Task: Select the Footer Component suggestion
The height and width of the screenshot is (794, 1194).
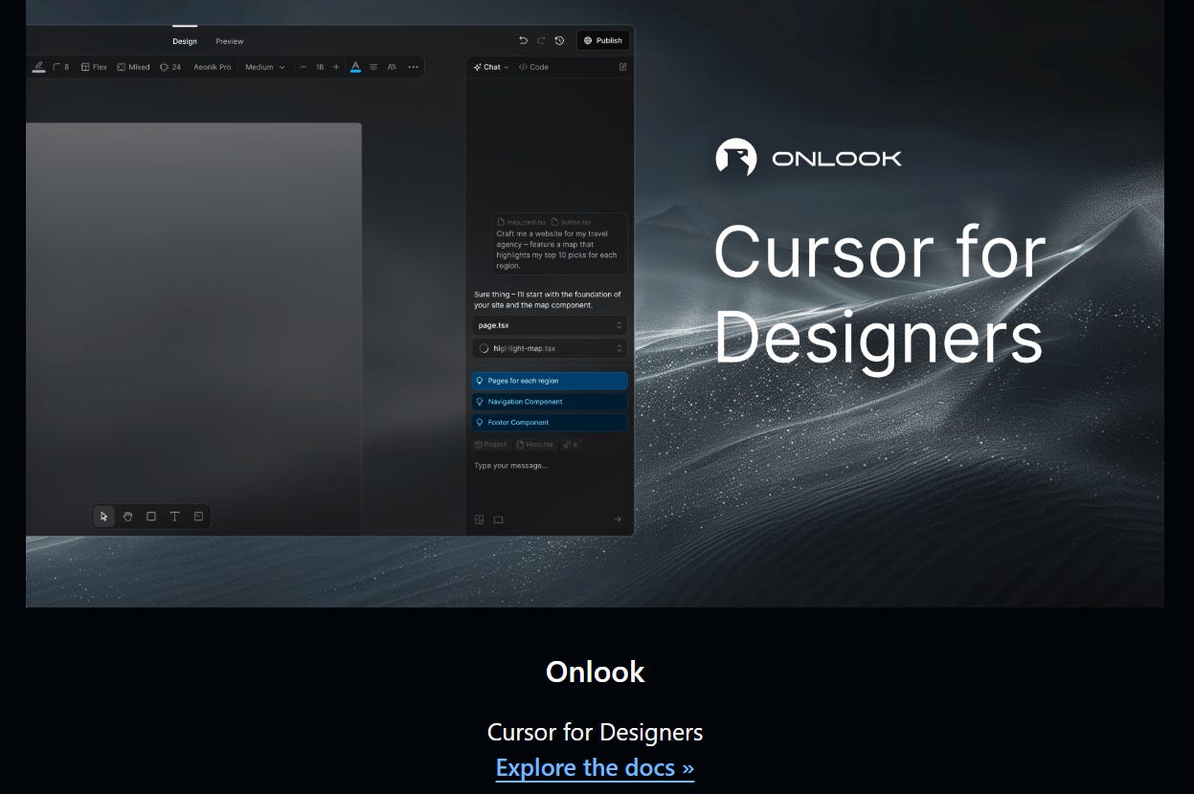Action: tap(550, 422)
